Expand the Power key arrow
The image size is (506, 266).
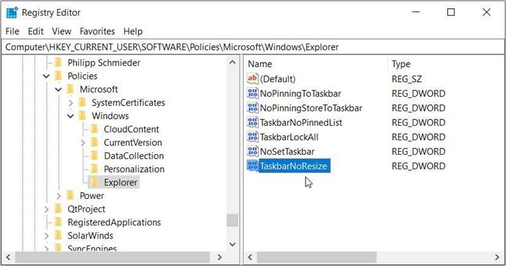[x=59, y=196]
